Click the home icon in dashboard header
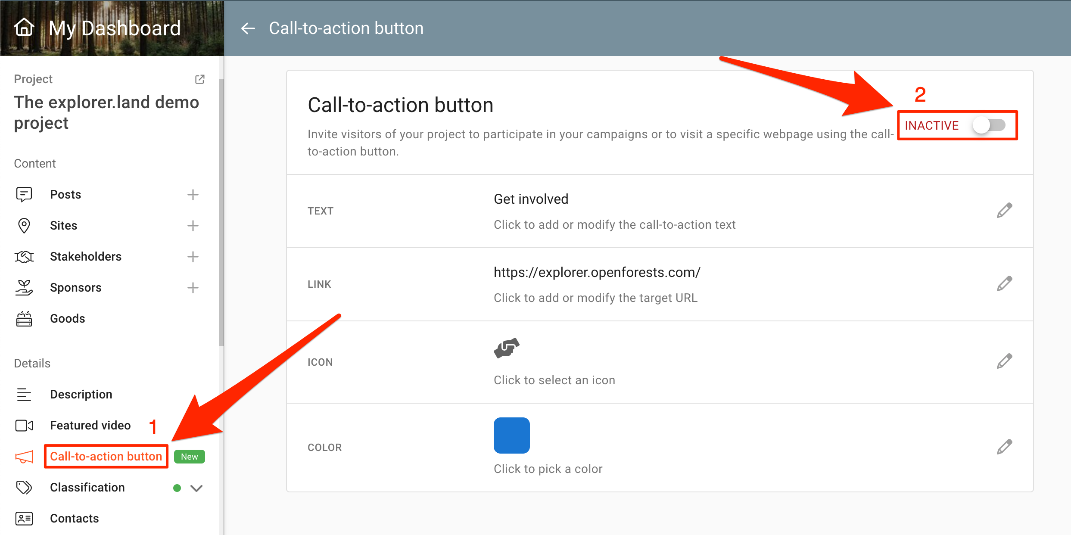 click(x=24, y=28)
